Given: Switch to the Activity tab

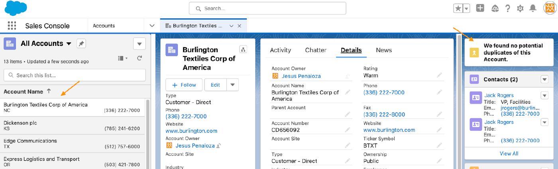Looking at the screenshot, I should click(280, 50).
